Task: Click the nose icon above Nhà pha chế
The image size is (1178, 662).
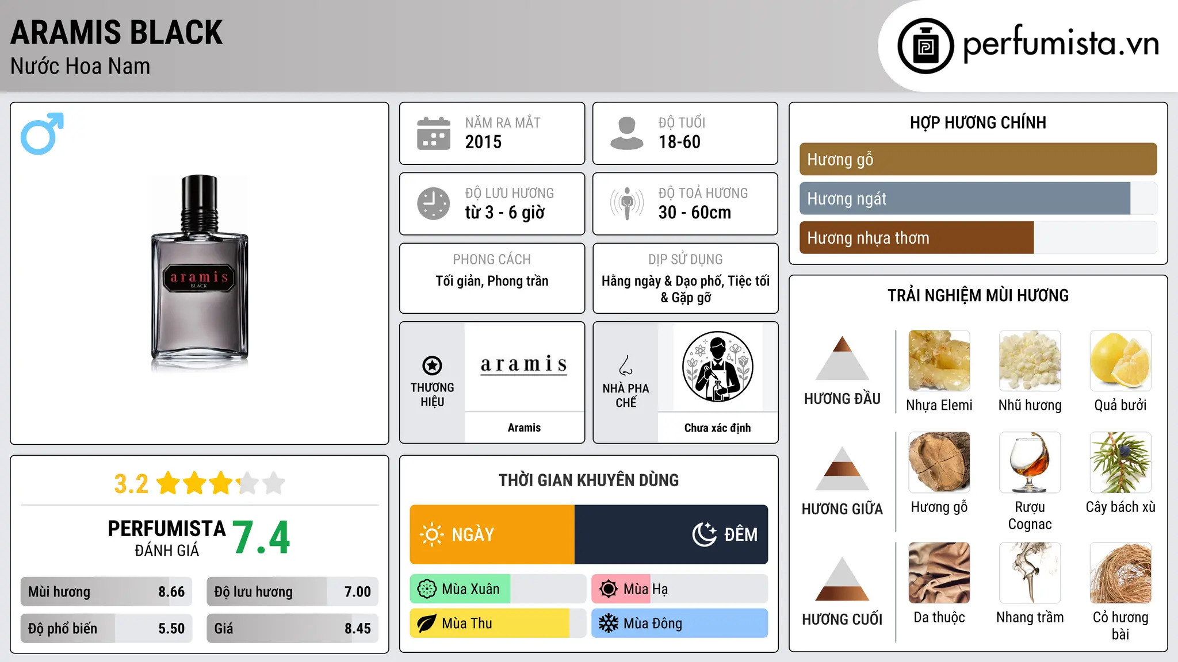Action: tap(626, 365)
